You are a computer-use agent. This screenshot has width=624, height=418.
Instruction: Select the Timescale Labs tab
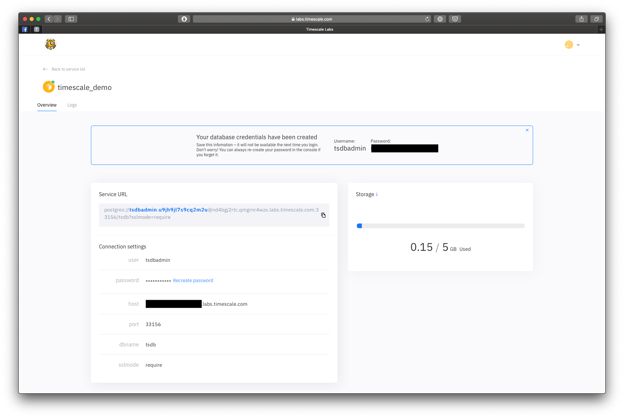319,29
